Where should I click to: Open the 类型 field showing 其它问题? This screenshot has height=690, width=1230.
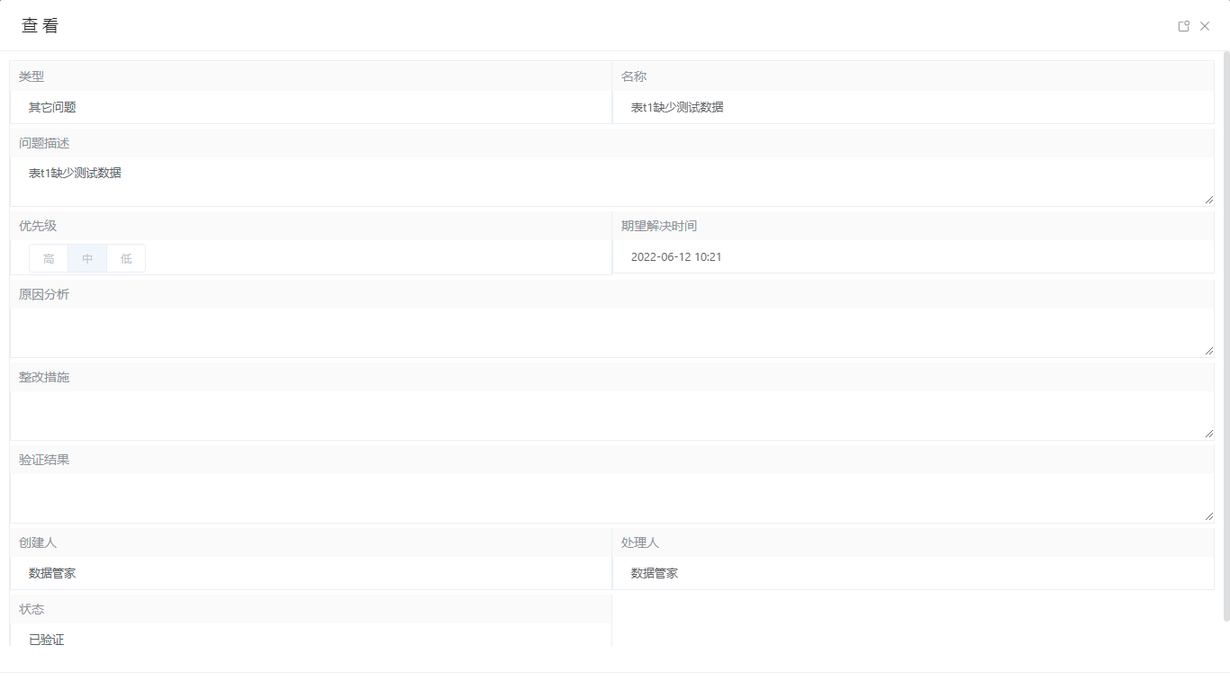(311, 107)
